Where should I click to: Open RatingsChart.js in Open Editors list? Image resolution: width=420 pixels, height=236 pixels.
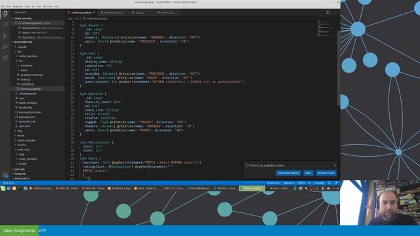pyautogui.click(x=31, y=28)
